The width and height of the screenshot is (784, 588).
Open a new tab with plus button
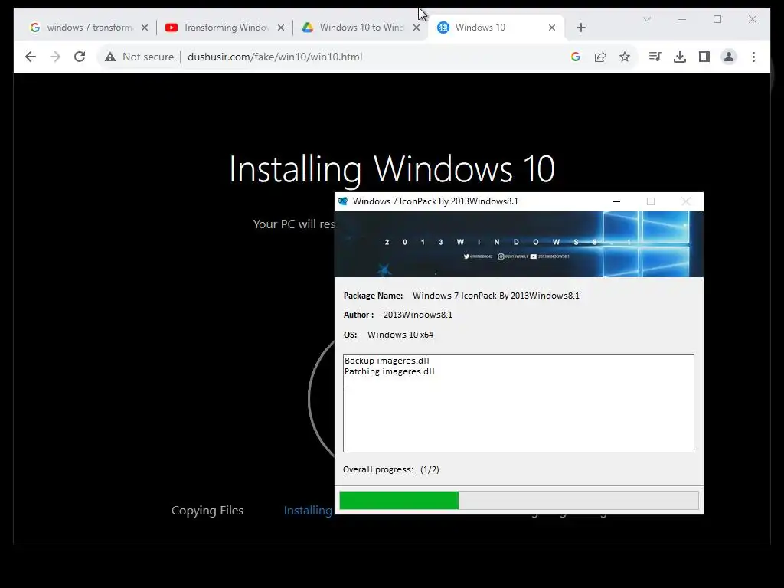(581, 28)
